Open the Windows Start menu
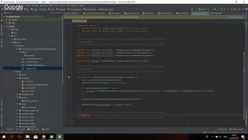248x140 pixels. click(4, 137)
